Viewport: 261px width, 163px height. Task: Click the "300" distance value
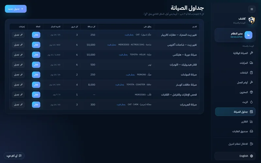[x=93, y=105]
